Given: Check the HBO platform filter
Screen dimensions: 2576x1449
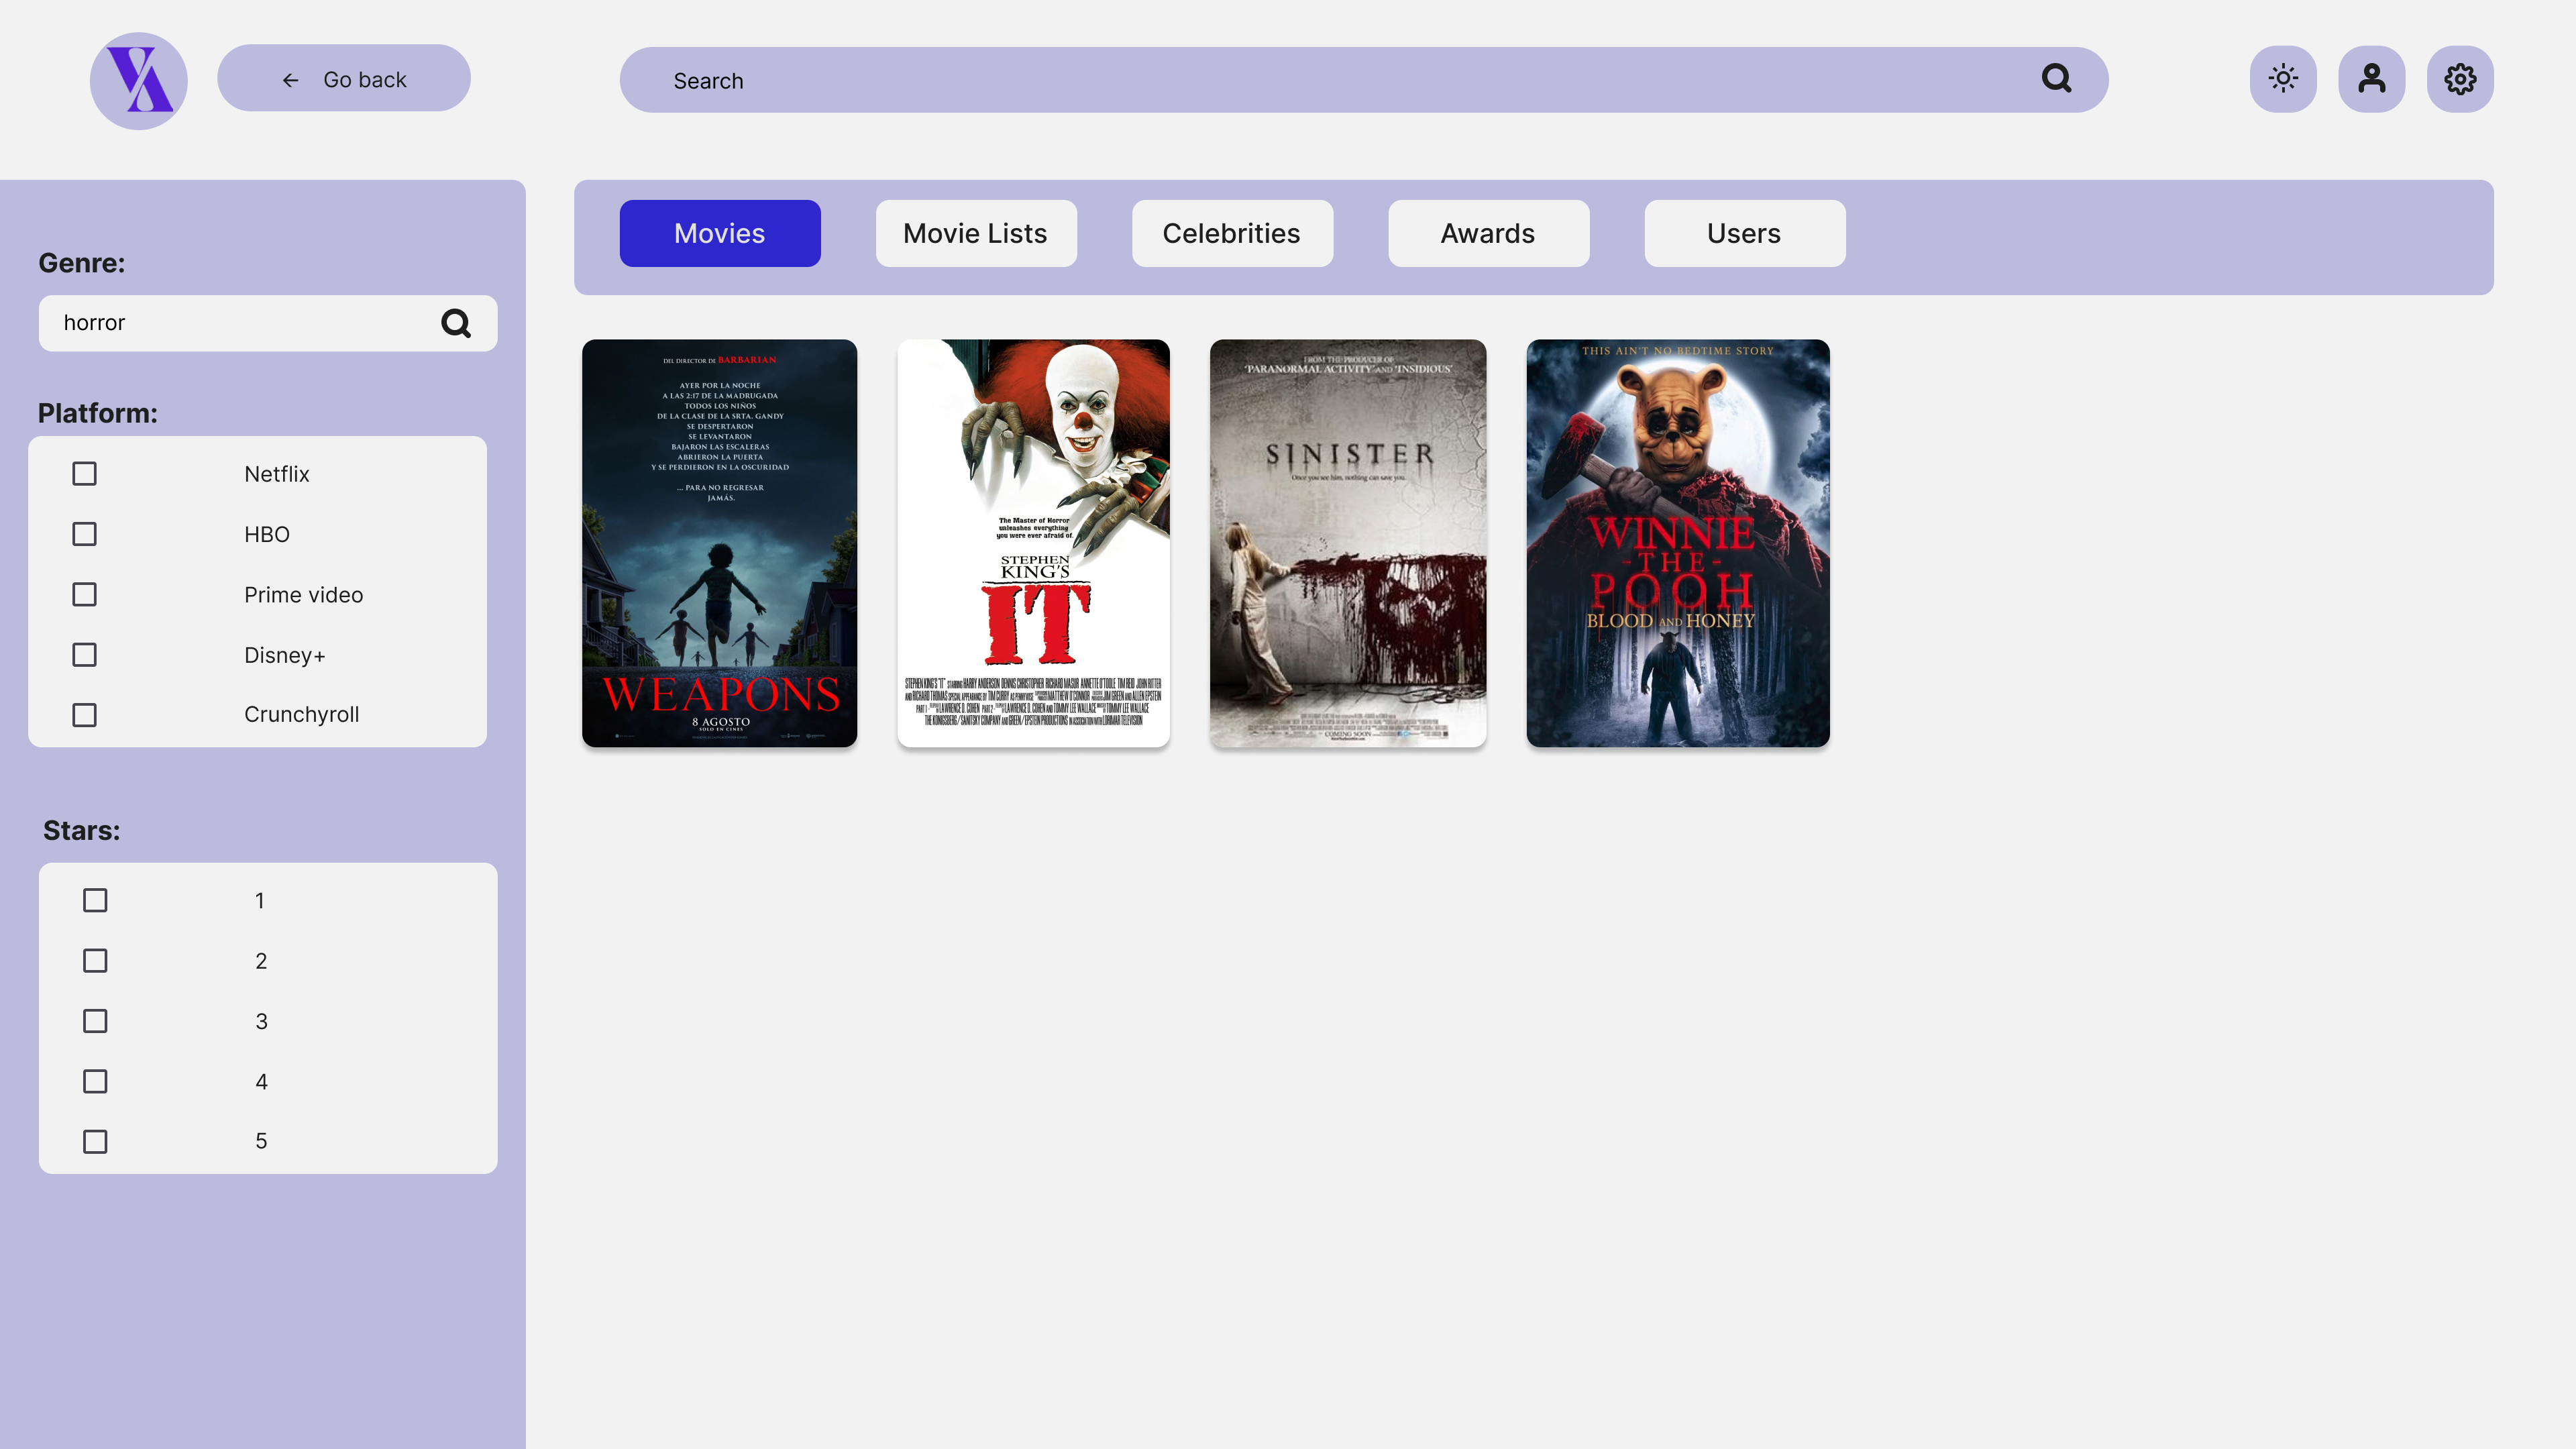Looking at the screenshot, I should tap(84, 534).
